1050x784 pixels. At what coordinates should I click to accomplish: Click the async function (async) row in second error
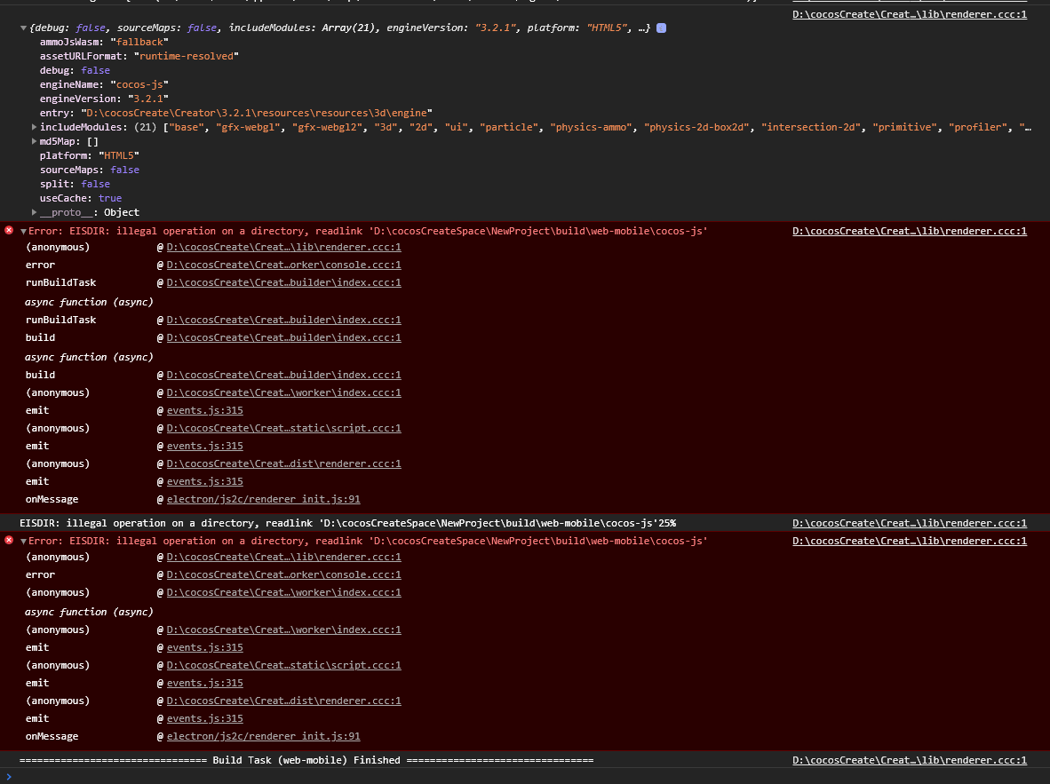pyautogui.click(x=89, y=612)
